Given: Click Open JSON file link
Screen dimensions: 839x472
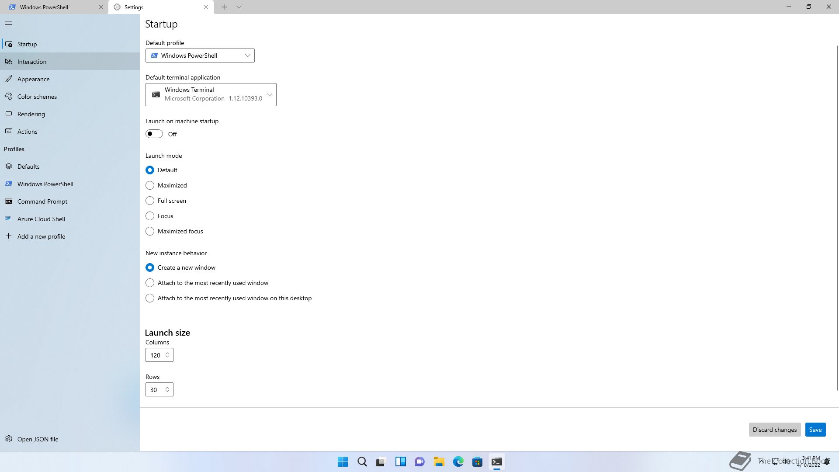Looking at the screenshot, I should [70, 439].
